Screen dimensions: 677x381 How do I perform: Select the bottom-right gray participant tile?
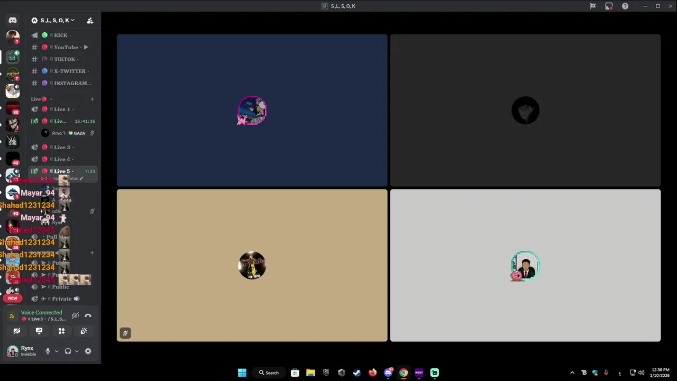click(525, 265)
